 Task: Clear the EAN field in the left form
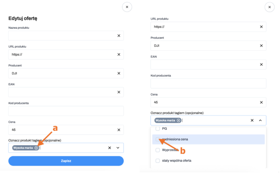tap(119, 92)
